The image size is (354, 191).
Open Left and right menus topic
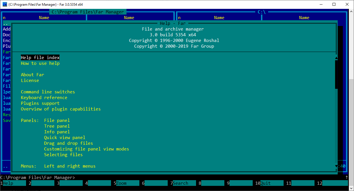pyautogui.click(x=70, y=166)
